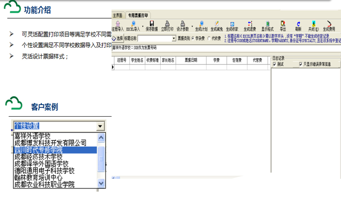
Task: Click the 选择 button
Action: click(x=117, y=38)
